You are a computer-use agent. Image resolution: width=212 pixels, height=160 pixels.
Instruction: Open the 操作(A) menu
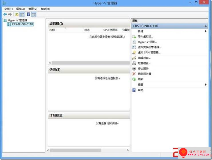(20, 9)
